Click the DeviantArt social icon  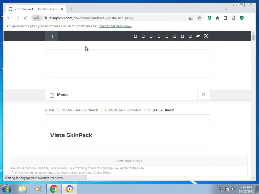coord(198,36)
